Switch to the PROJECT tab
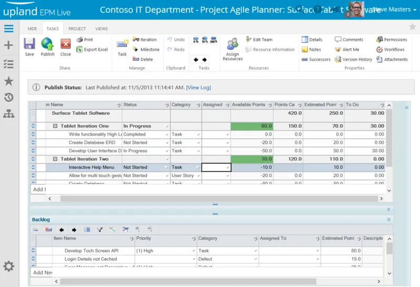This screenshot has height=287, width=420. [77, 29]
